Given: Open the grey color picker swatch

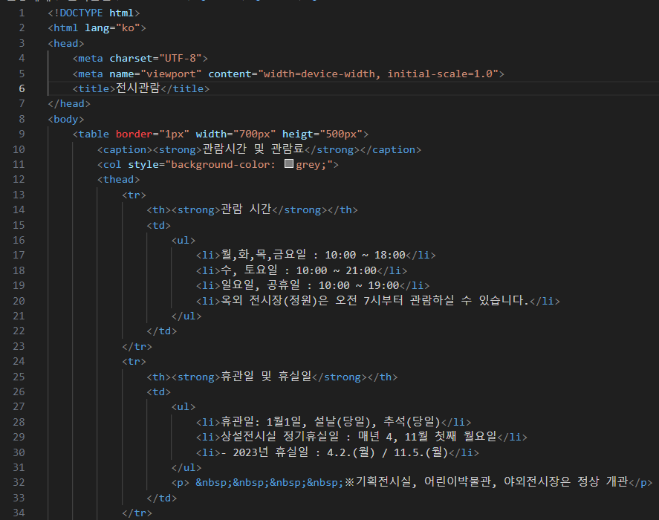Looking at the screenshot, I should coord(289,164).
